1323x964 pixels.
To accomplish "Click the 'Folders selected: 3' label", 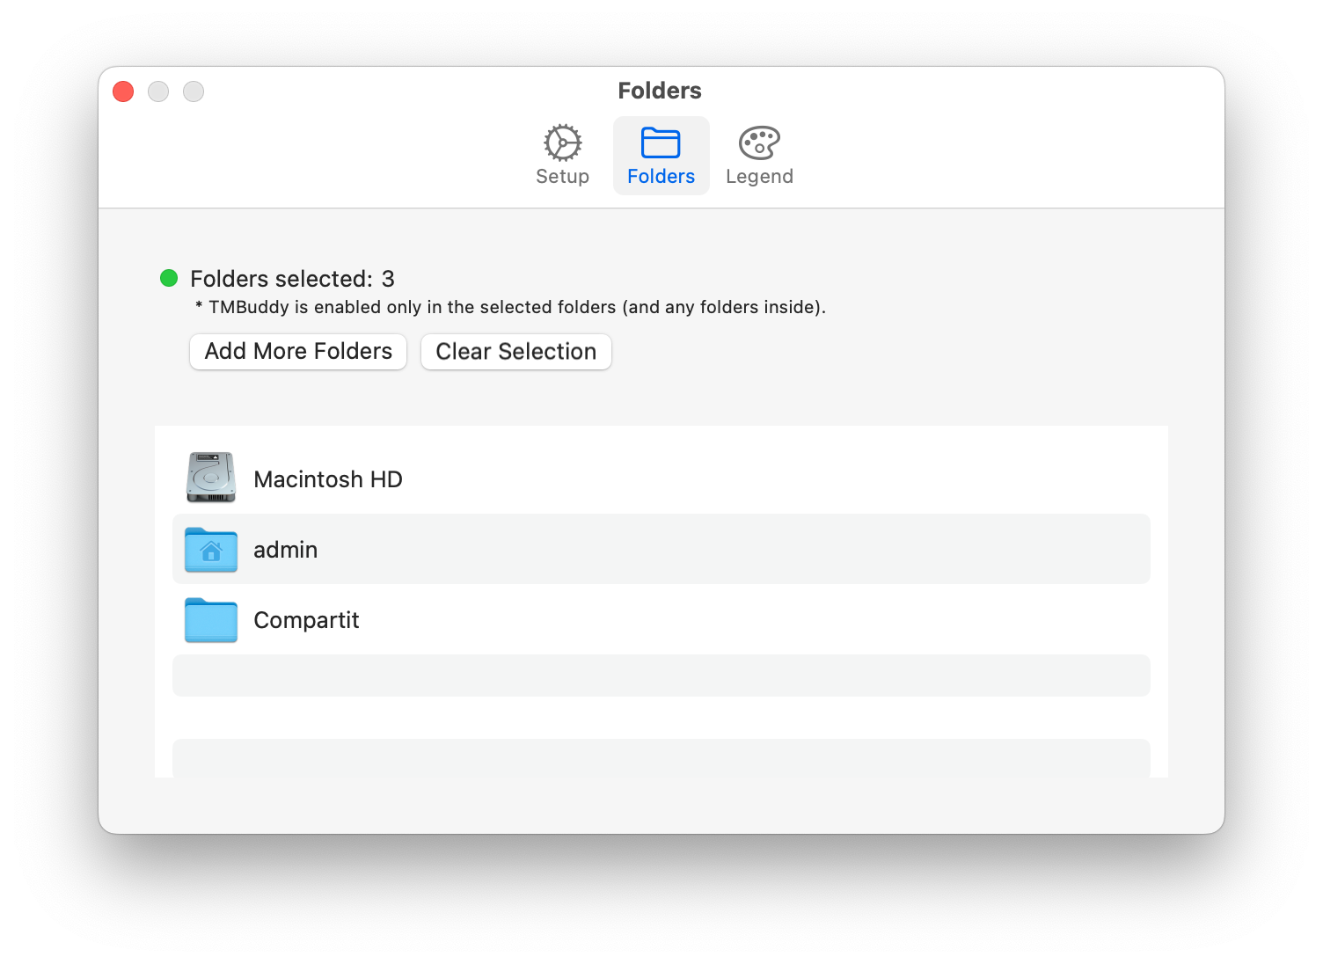I will pyautogui.click(x=292, y=279).
